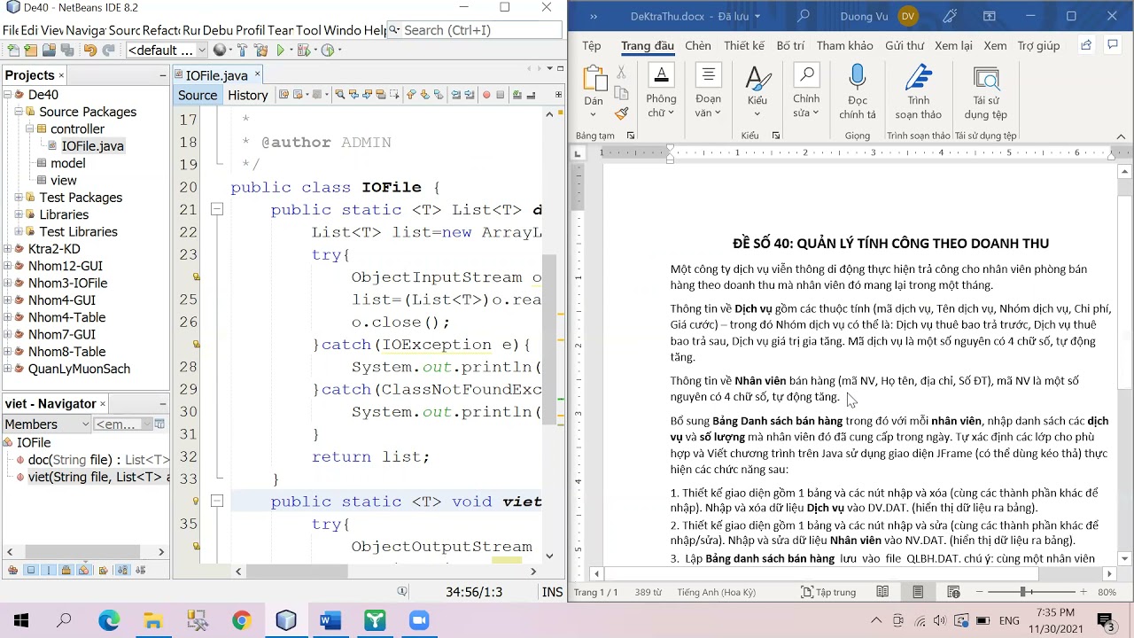The width and height of the screenshot is (1134, 638).
Task: Open Đọc chính tả microphone tool
Action: tap(857, 91)
